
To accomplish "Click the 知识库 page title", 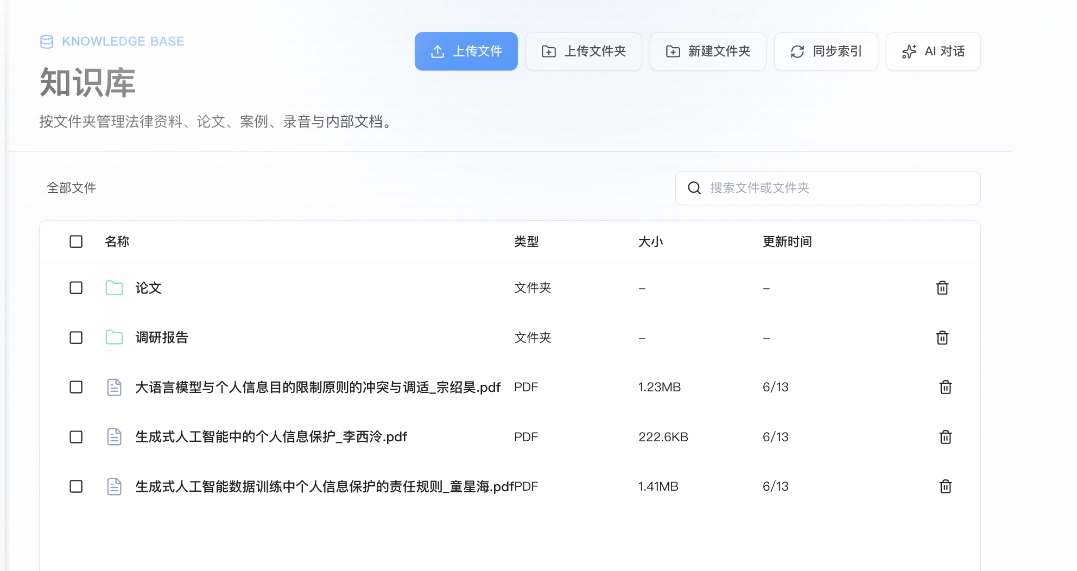I will click(87, 83).
